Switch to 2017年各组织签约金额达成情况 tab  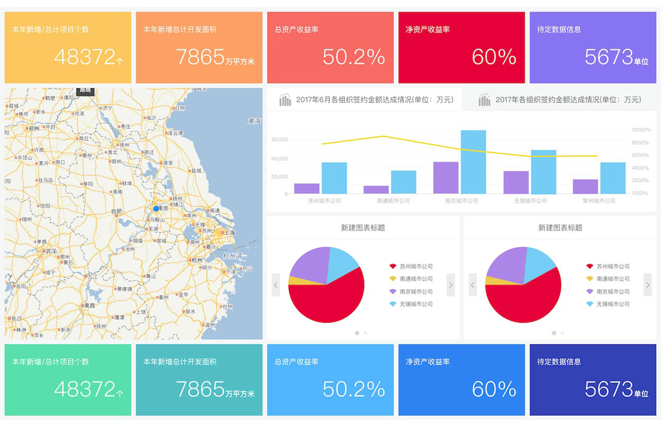coord(568,100)
